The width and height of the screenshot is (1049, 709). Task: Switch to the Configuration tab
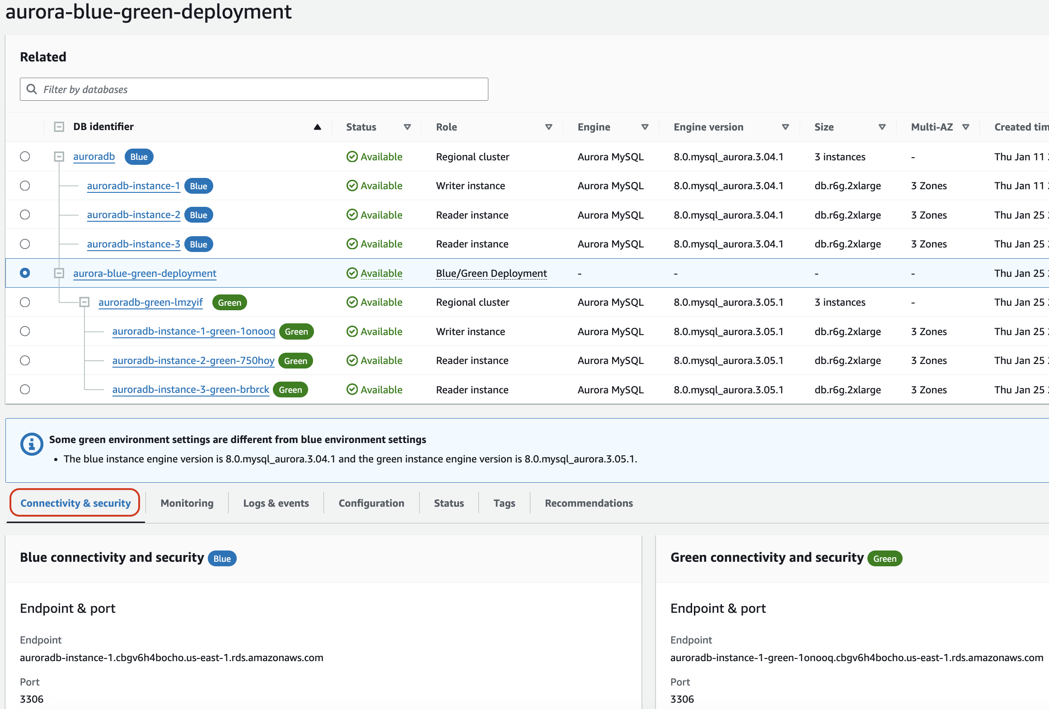(370, 503)
